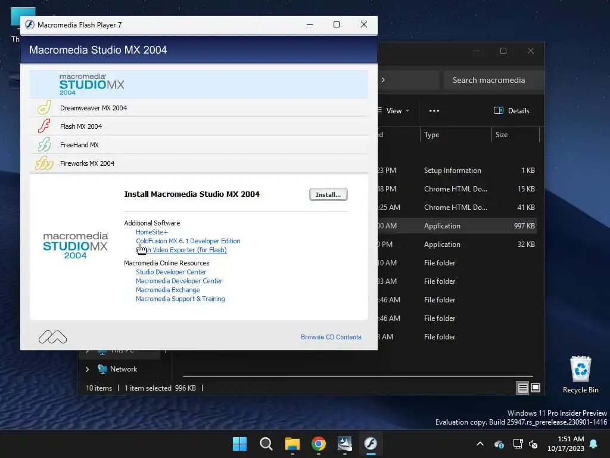The width and height of the screenshot is (610, 458).
Task: Toggle the Details pane in File Explorer
Action: pos(512,110)
